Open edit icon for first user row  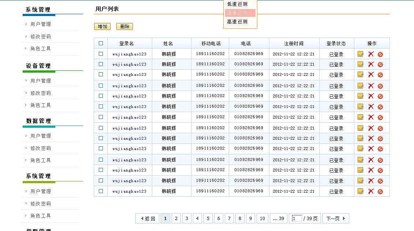[x=361, y=54]
